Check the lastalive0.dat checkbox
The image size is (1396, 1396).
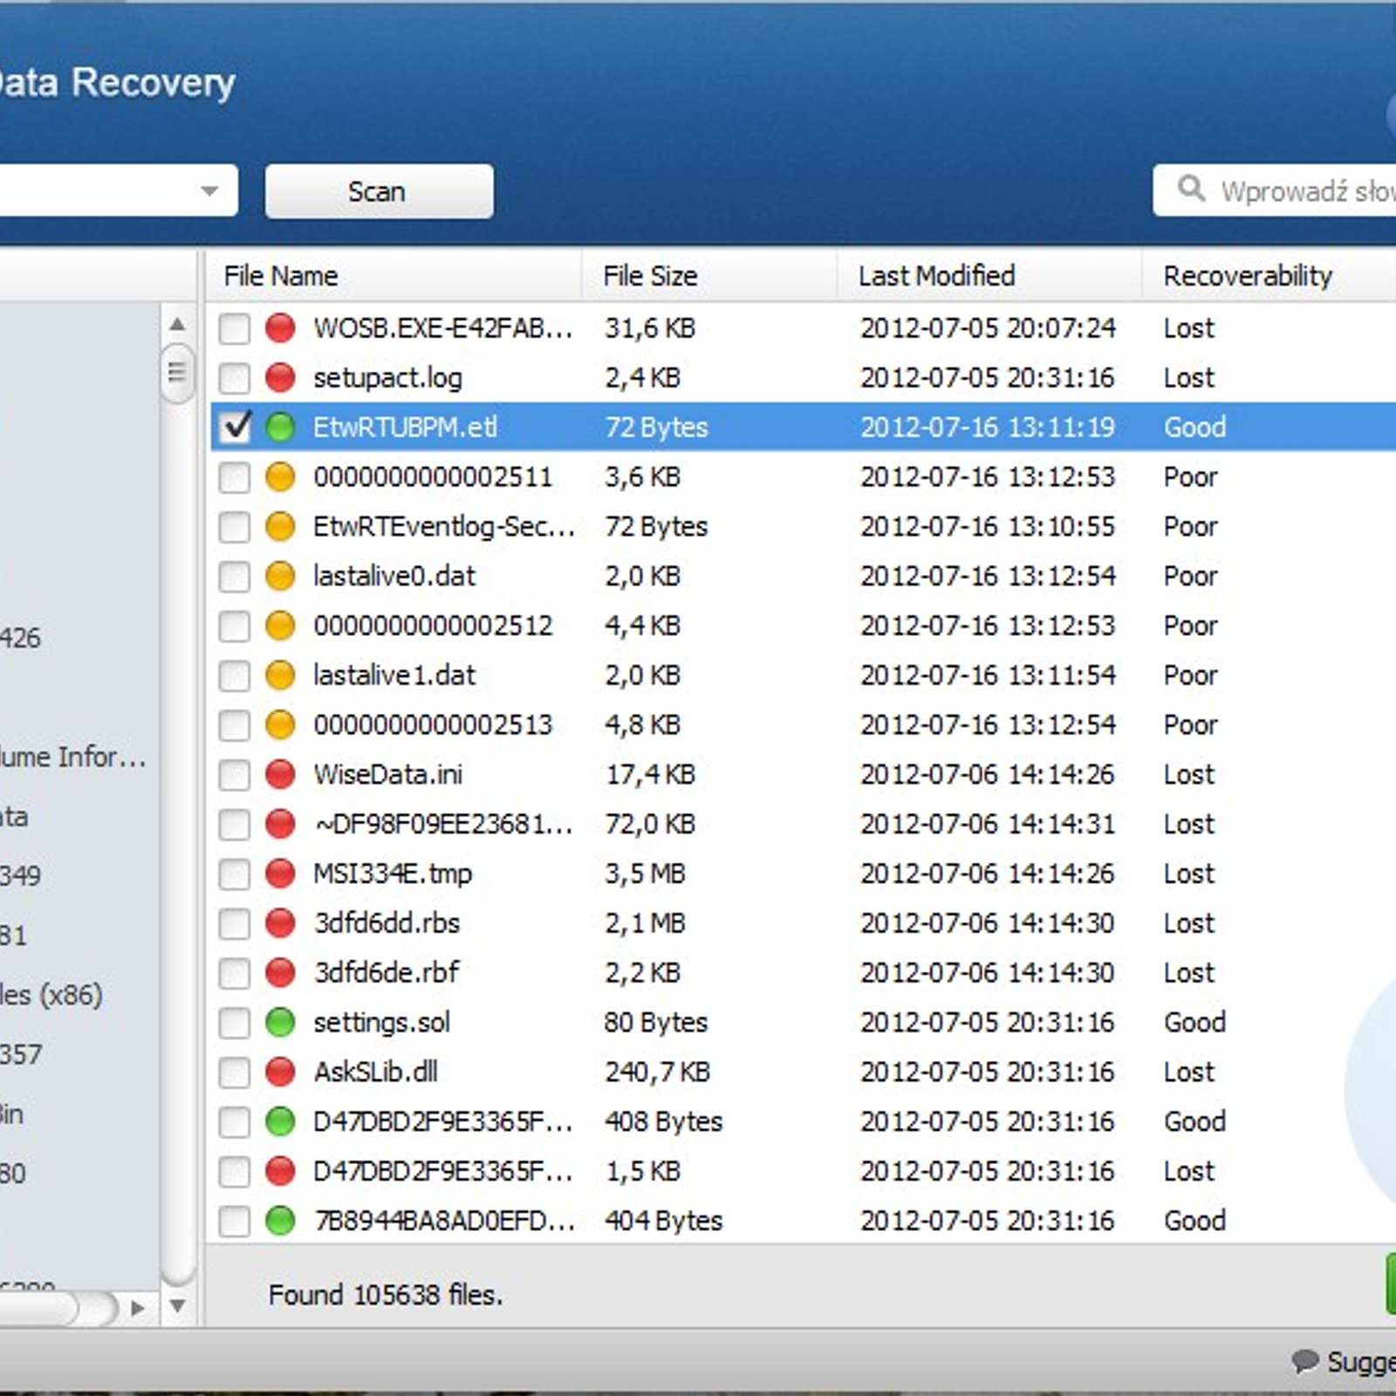[234, 576]
